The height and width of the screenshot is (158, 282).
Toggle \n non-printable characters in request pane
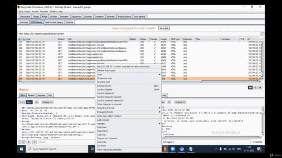[x=37, y=102]
